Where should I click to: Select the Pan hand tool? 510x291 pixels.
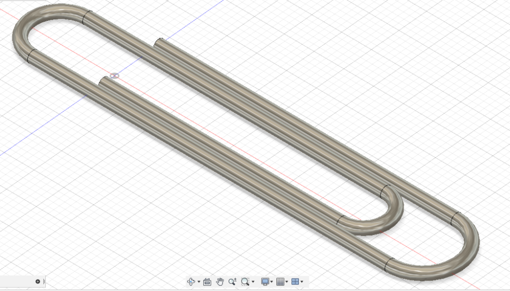[x=220, y=282]
